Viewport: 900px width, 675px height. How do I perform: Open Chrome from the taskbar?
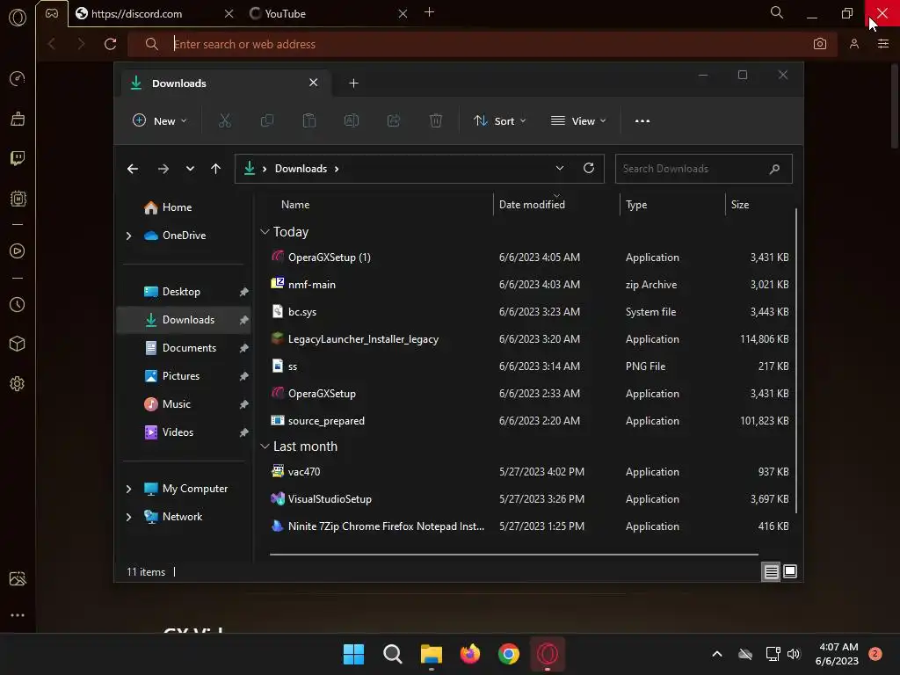[509, 654]
